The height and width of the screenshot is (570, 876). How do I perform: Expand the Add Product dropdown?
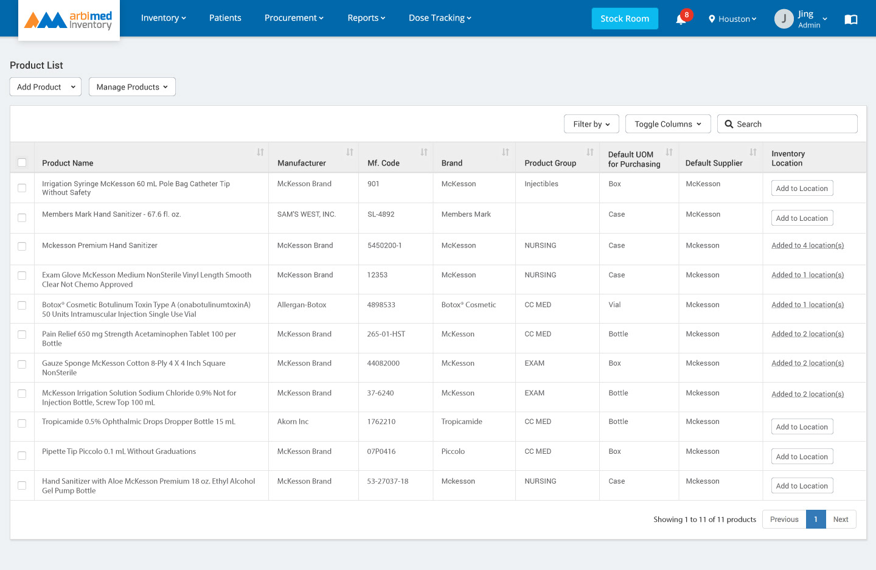(46, 87)
